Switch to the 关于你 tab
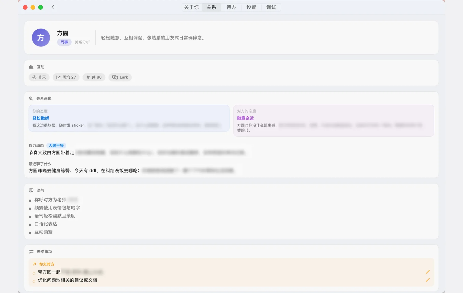The image size is (463, 293). 191,7
